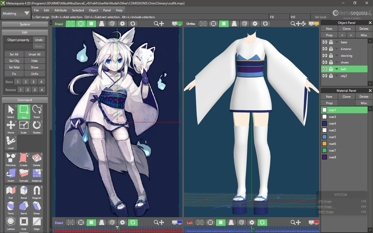Select mat4 dark blue color swatch

324,123
